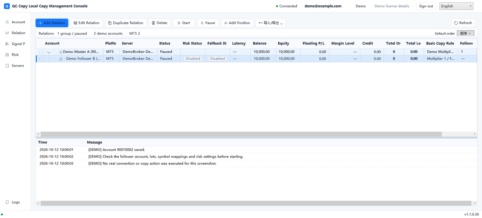Click the Demo label in header
The height and width of the screenshot is (218, 482).
pyautogui.click(x=361, y=6)
